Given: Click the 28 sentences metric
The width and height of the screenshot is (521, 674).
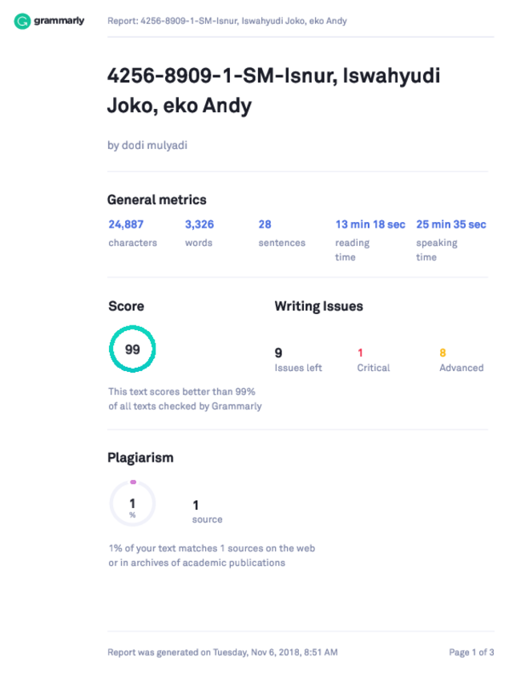Looking at the screenshot, I should tap(265, 224).
